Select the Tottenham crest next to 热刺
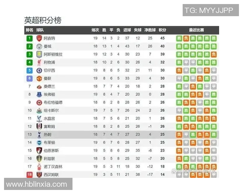Viewport: 243px width, 194px height. point(39,134)
